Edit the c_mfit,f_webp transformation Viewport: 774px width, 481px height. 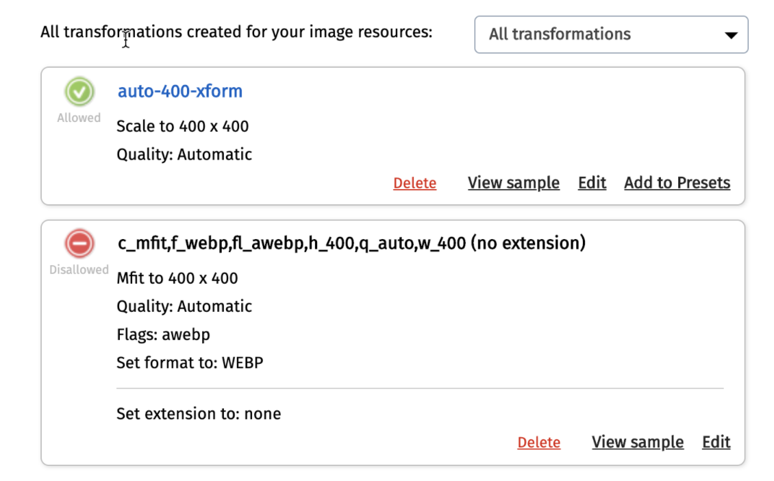pyautogui.click(x=716, y=442)
